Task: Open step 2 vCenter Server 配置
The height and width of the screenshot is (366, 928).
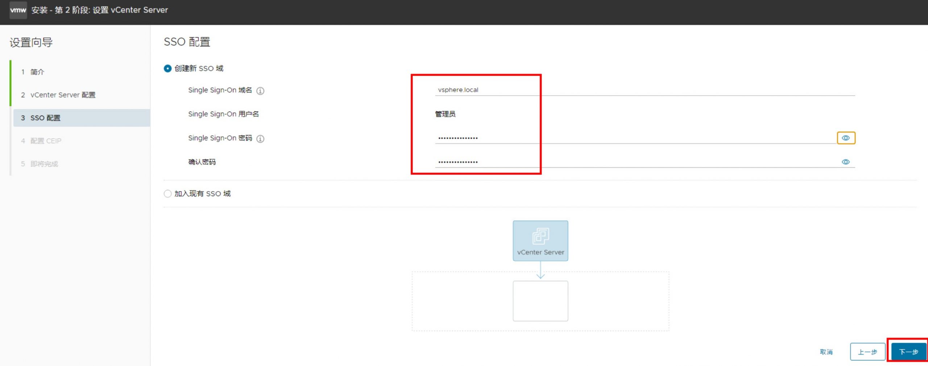Action: (63, 95)
